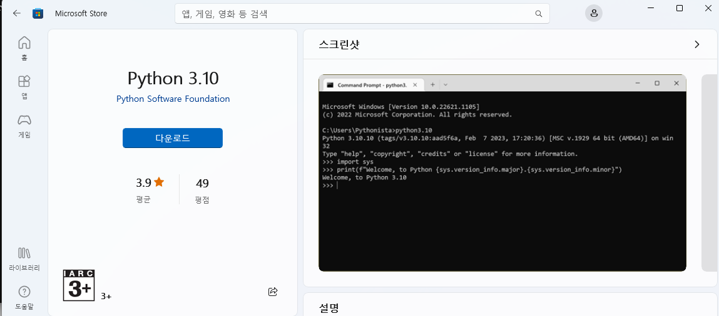Expand the 스크린샷 section chevron
Screen dimensions: 719x316
(x=697, y=44)
